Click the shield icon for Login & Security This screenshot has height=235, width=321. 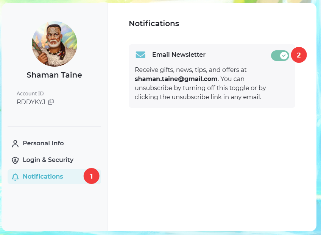click(15, 160)
